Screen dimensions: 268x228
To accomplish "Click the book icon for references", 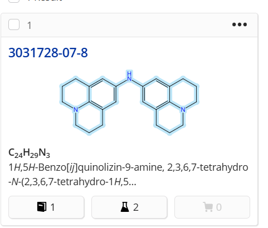I will pos(42,207).
